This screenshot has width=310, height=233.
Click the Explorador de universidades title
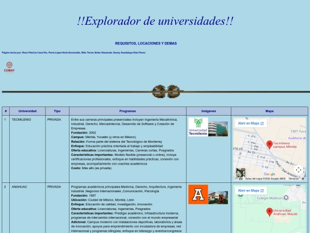click(155, 21)
